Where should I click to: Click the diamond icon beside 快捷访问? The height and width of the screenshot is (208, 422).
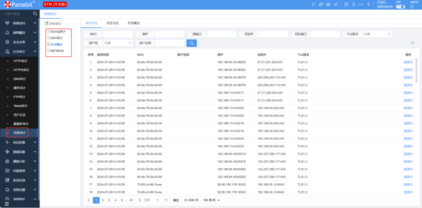[x=7, y=23]
